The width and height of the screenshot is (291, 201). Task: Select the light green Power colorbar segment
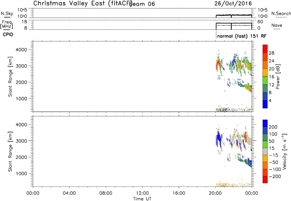[x=265, y=81]
